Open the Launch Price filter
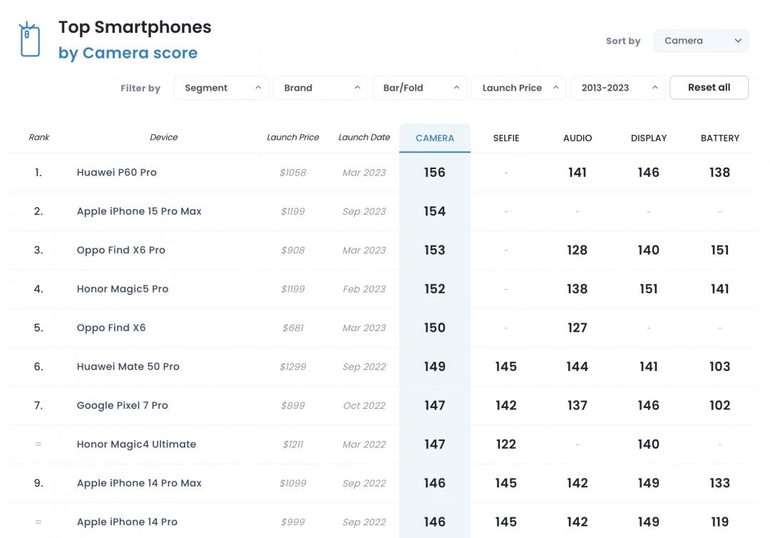The width and height of the screenshot is (770, 538). pos(518,88)
